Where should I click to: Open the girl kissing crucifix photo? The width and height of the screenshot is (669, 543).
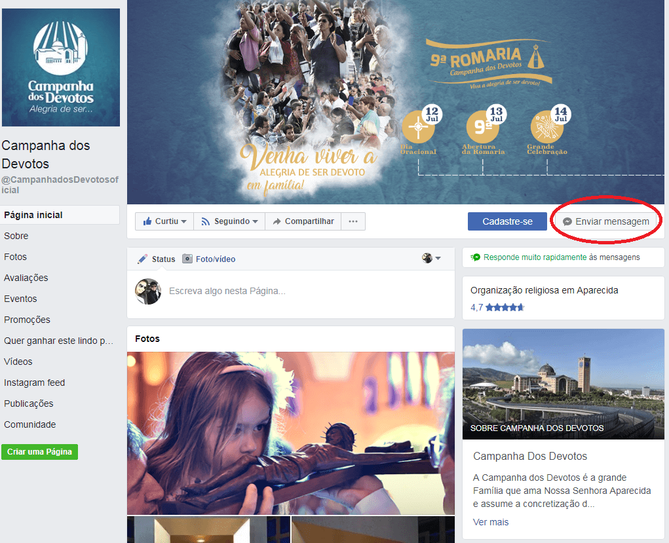point(290,433)
